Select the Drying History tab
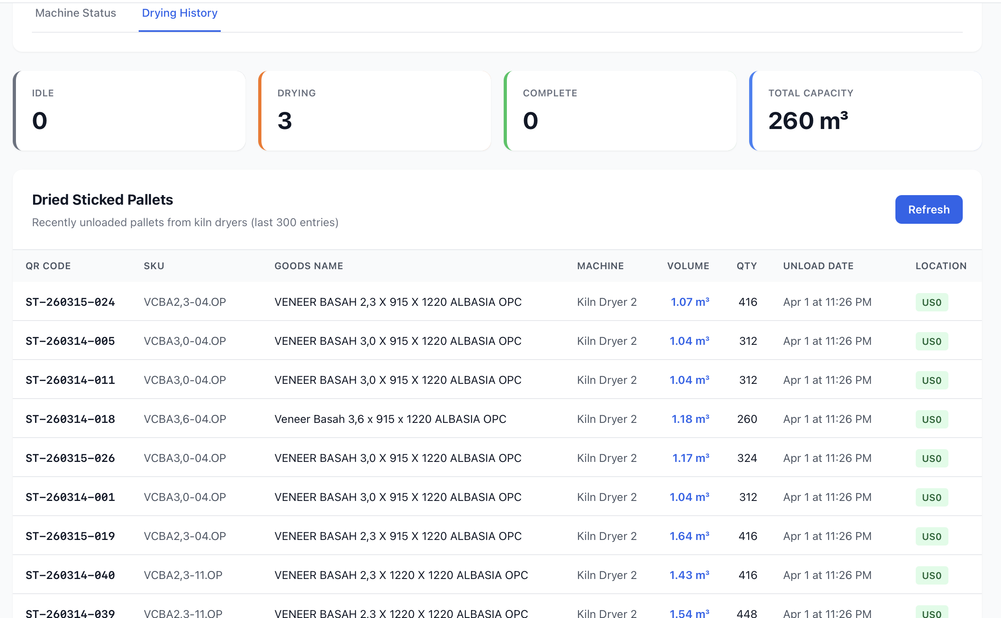 point(179,13)
